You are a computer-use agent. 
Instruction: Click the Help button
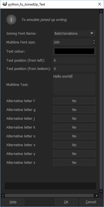tap(13, 202)
